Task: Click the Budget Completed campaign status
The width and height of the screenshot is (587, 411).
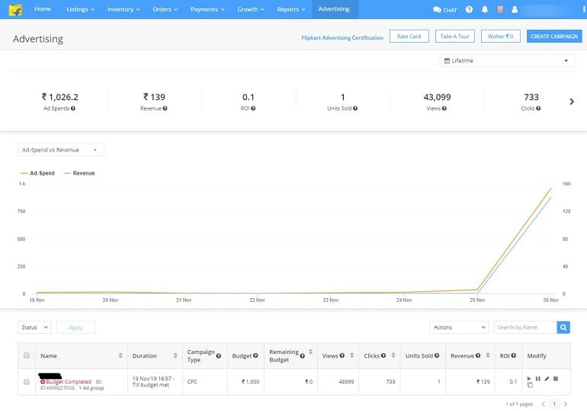Action: point(66,382)
